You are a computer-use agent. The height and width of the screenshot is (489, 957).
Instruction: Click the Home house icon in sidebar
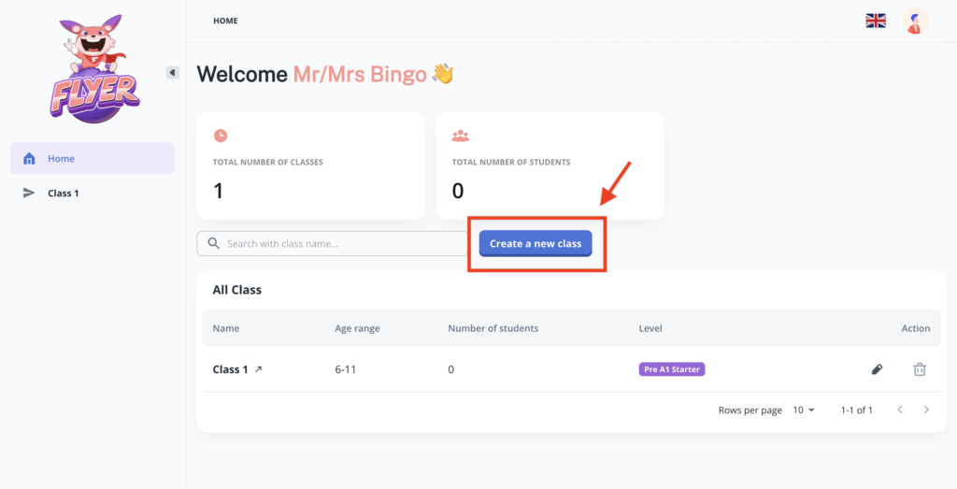tap(29, 159)
